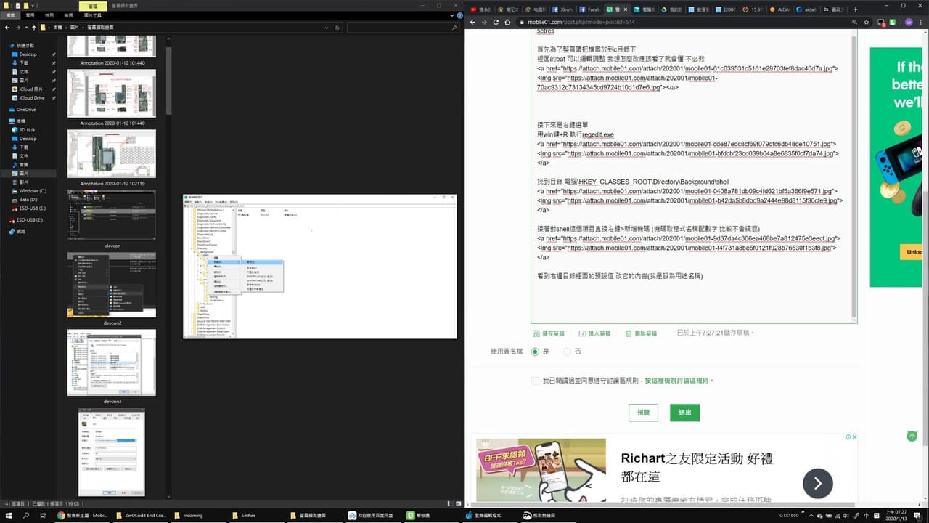The height and width of the screenshot is (523, 929).
Task: Click the Explorer up-one-level arrow
Action: pyautogui.click(x=33, y=28)
